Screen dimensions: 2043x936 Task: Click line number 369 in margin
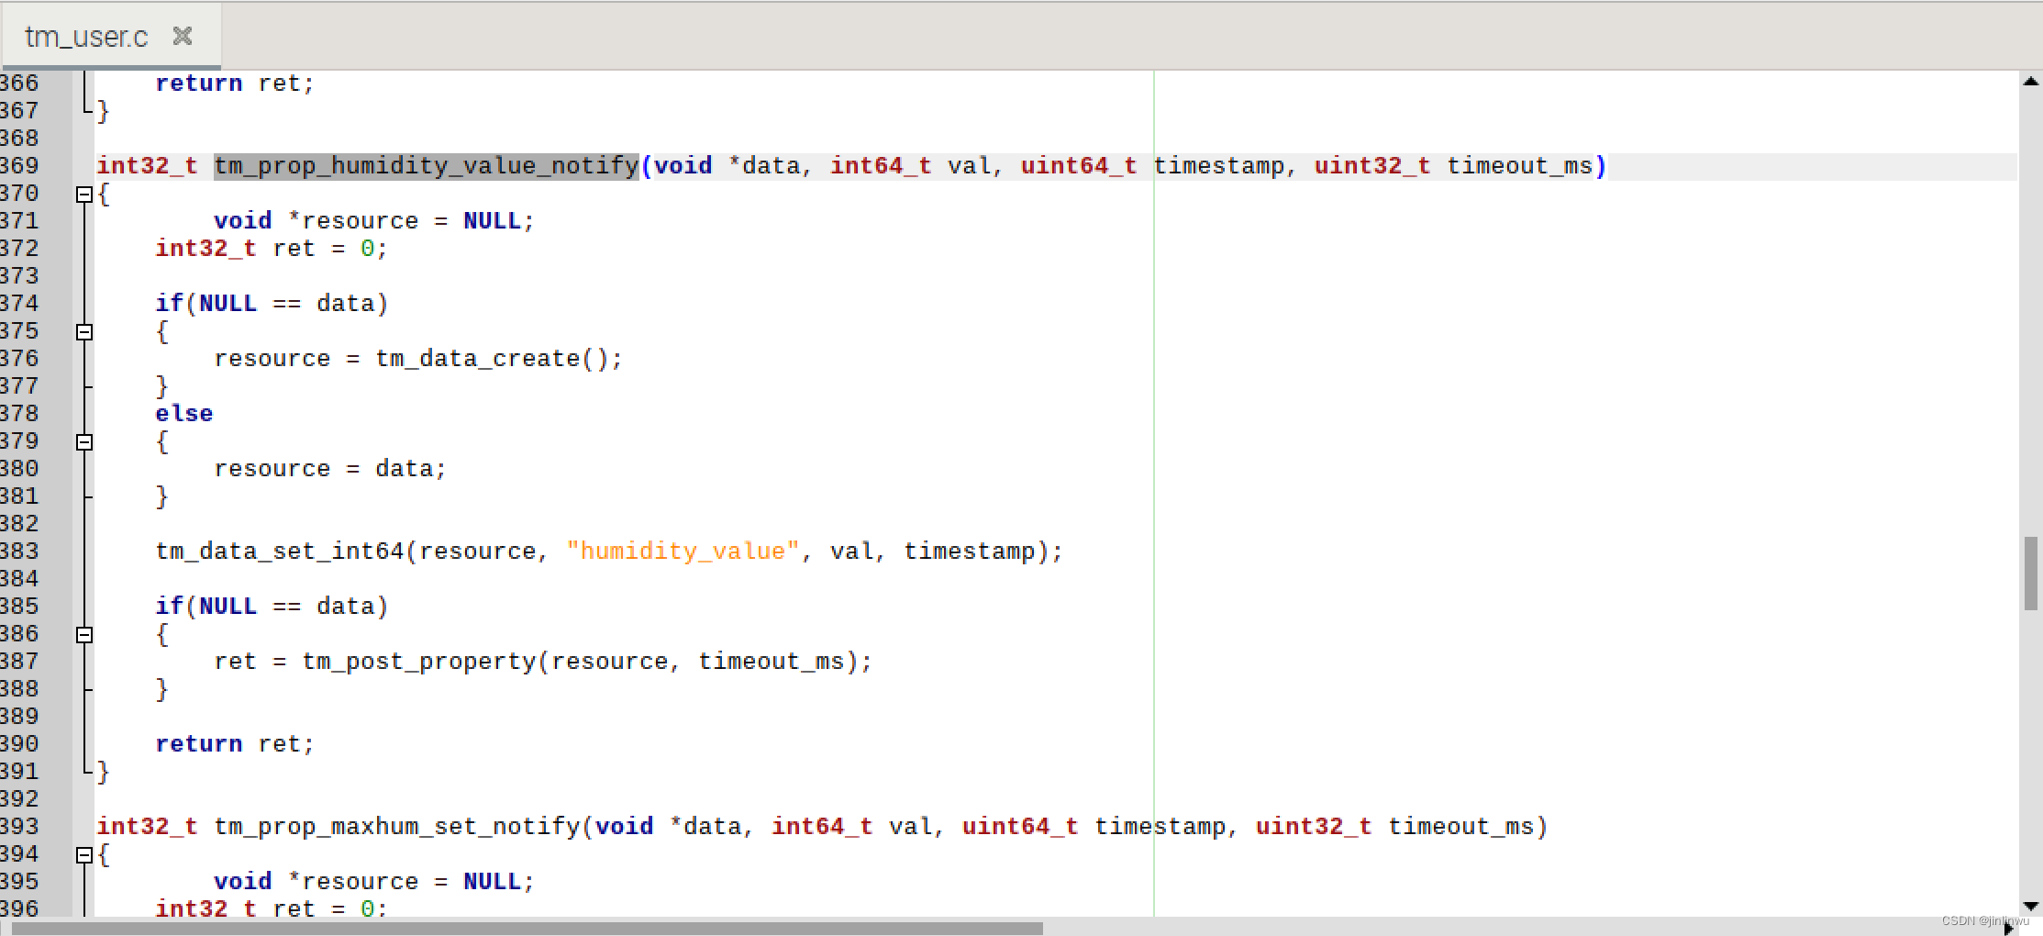coord(20,166)
